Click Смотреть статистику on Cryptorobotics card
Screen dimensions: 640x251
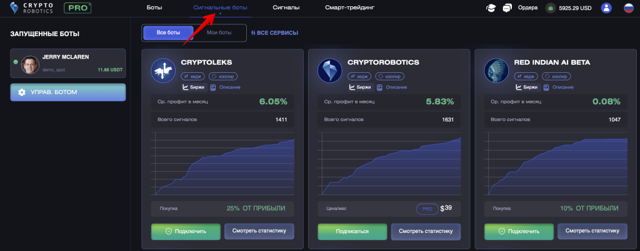tap(426, 231)
